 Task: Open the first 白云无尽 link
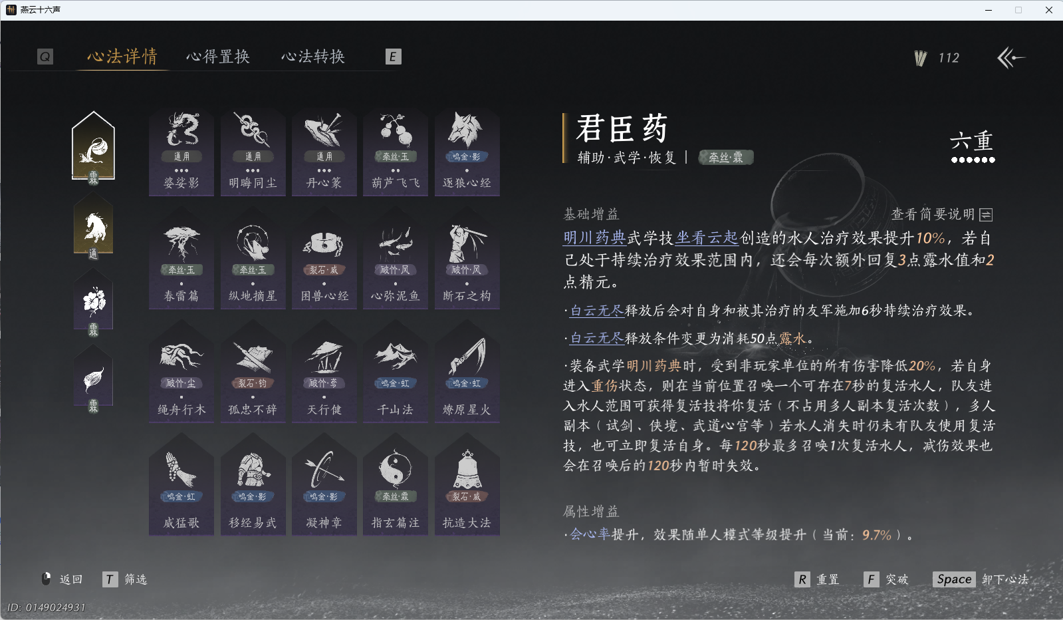coord(597,311)
